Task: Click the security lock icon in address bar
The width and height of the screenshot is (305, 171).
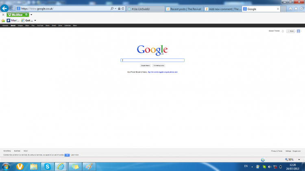Action: click(119, 9)
